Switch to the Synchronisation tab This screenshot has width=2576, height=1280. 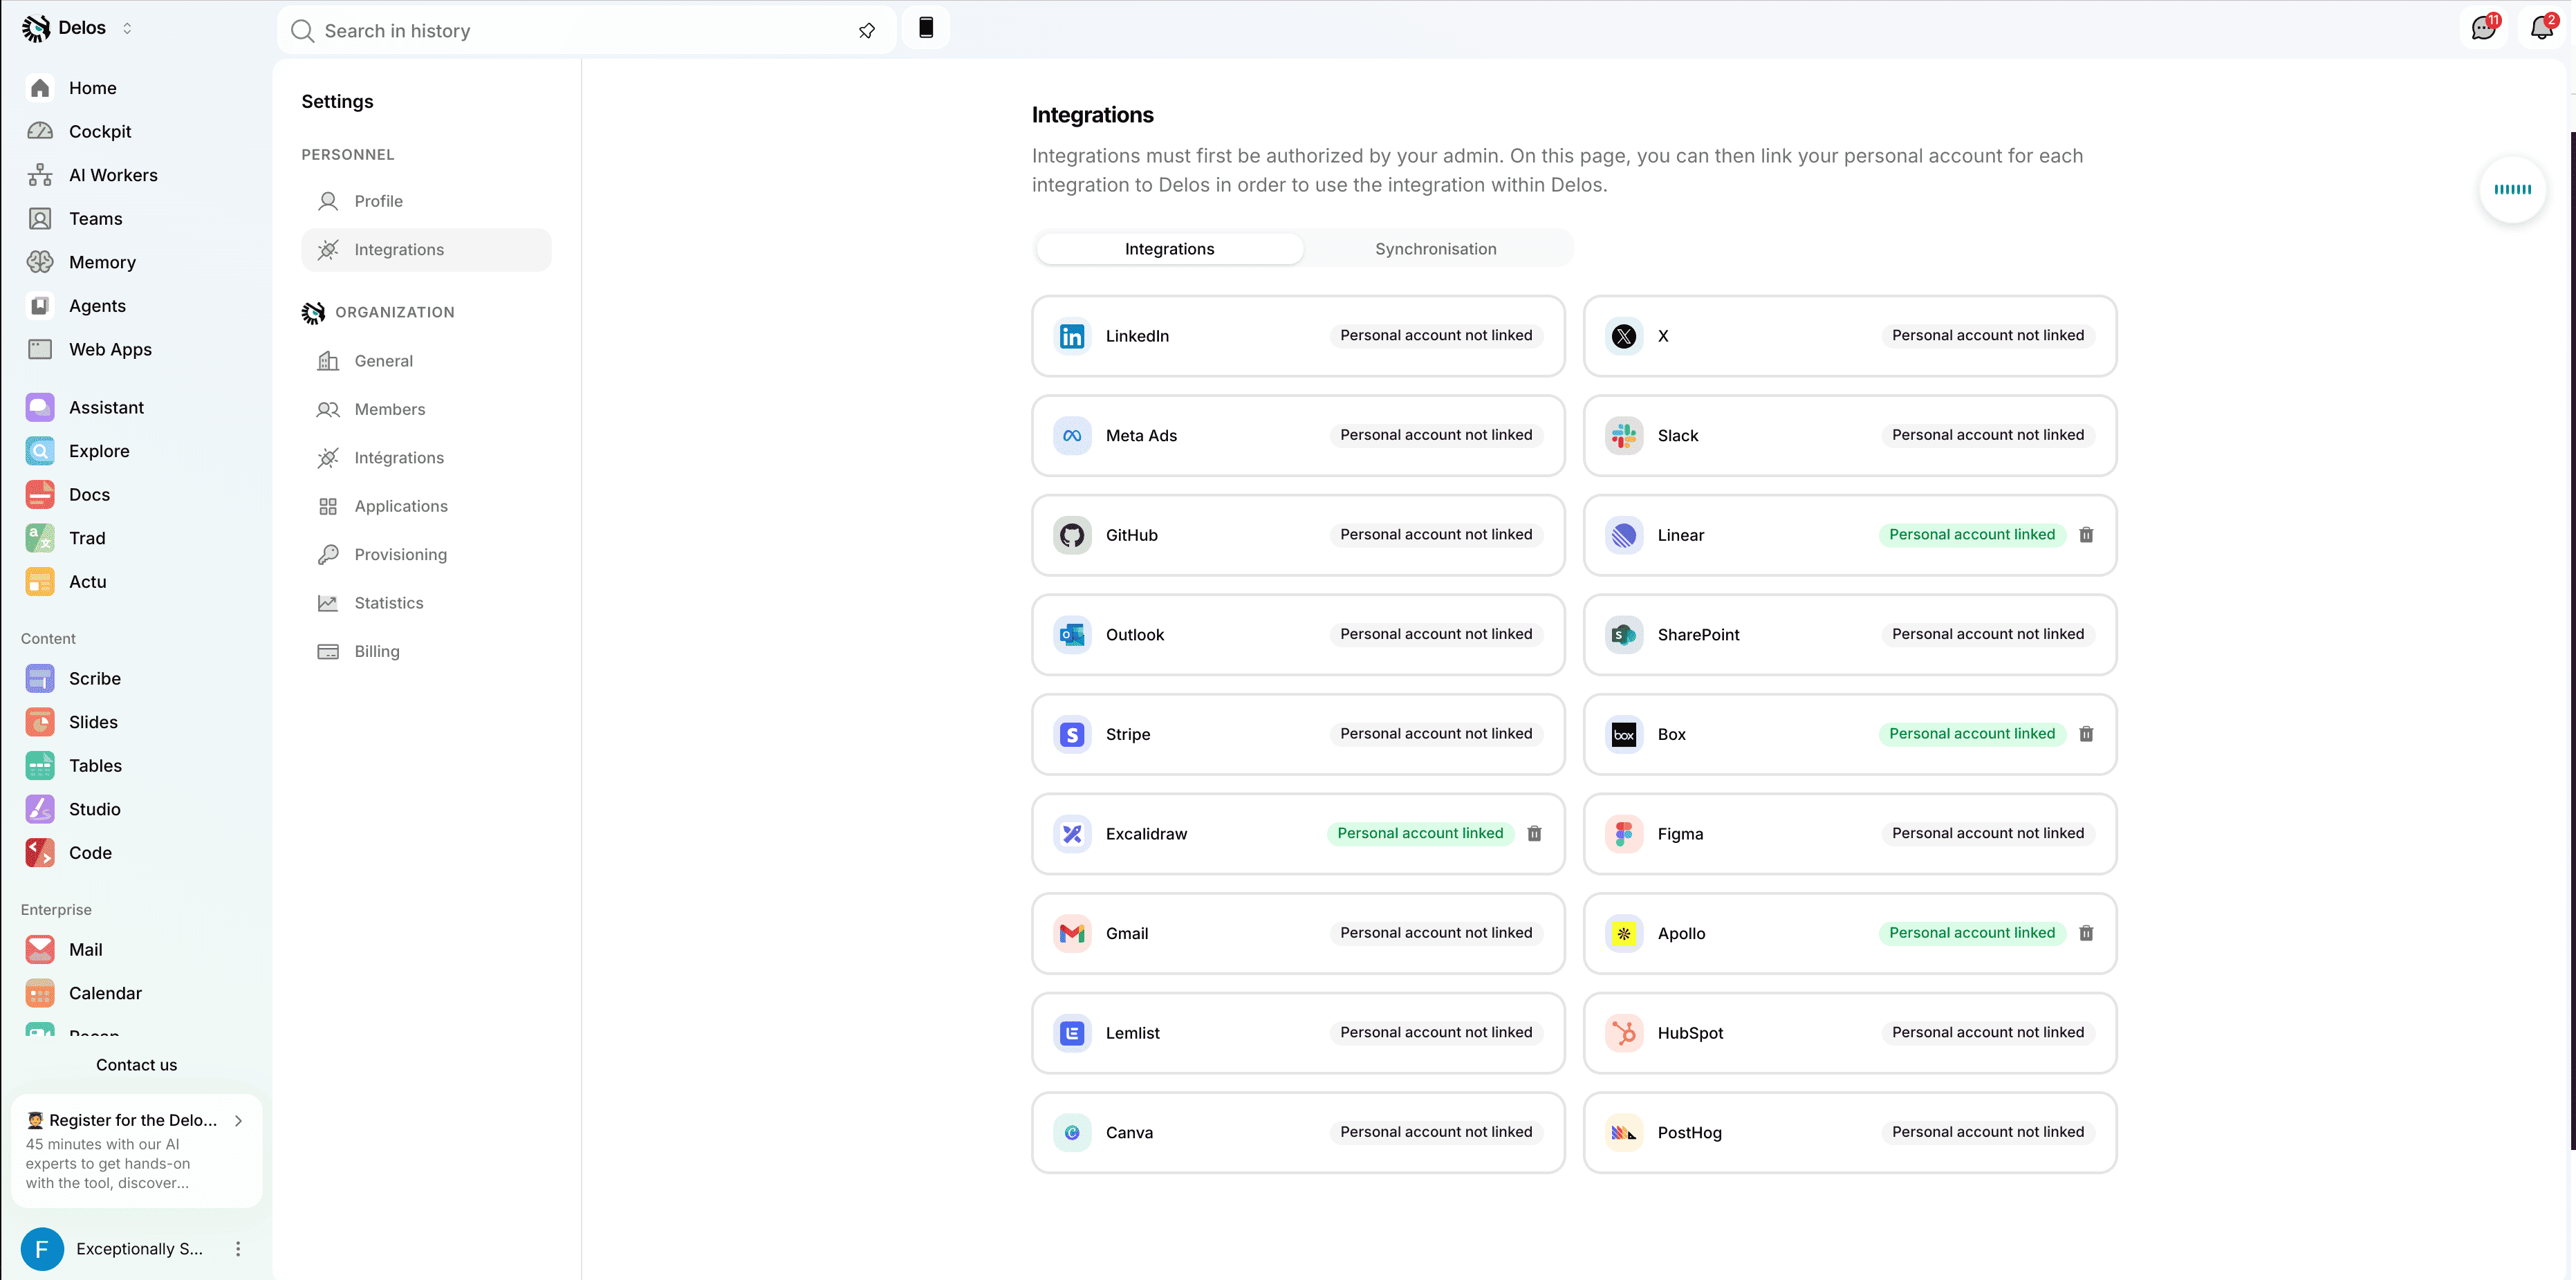1435,249
